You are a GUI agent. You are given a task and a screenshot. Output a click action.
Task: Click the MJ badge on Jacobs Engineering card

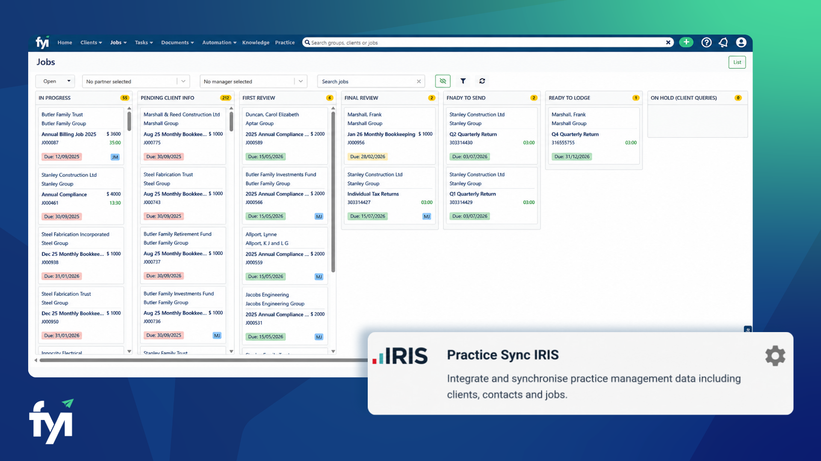click(x=319, y=337)
